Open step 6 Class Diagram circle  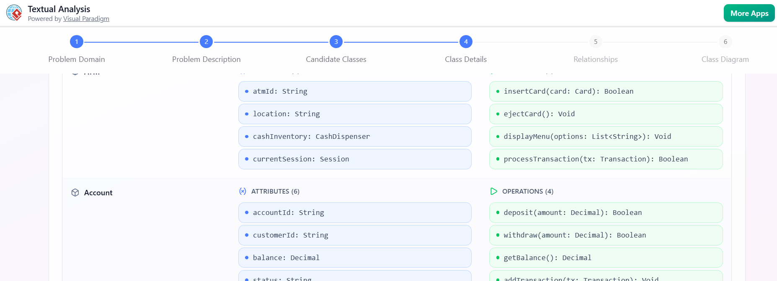coord(725,42)
